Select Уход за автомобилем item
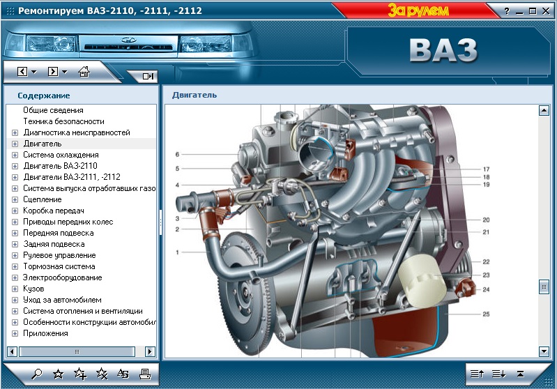Screen dimensions: 557x389 62,300
